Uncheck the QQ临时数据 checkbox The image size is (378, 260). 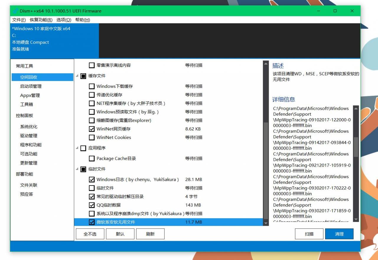click(92, 205)
